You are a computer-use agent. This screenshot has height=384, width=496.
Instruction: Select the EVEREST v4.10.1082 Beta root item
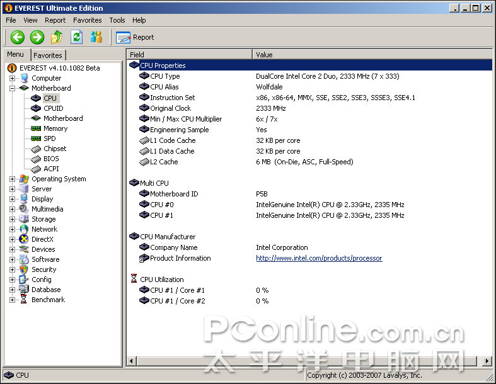coord(59,68)
